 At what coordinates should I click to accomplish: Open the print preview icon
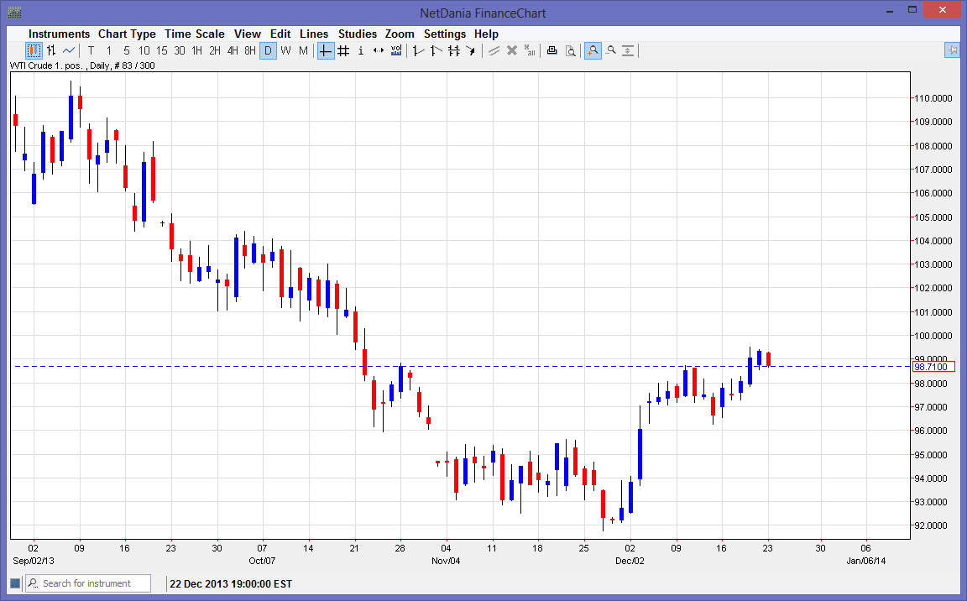pyautogui.click(x=571, y=50)
